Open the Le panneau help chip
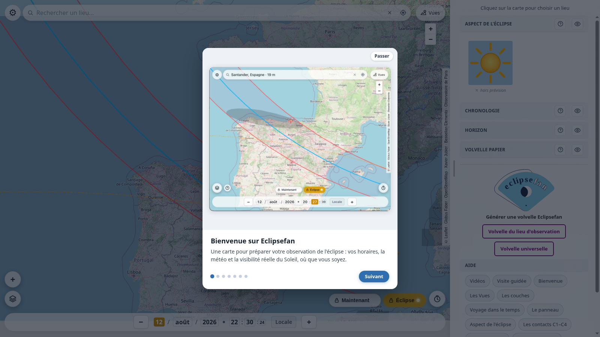 [x=545, y=310]
